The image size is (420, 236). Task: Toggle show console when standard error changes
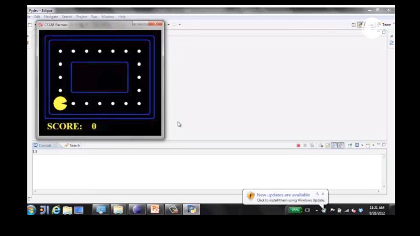click(341, 145)
